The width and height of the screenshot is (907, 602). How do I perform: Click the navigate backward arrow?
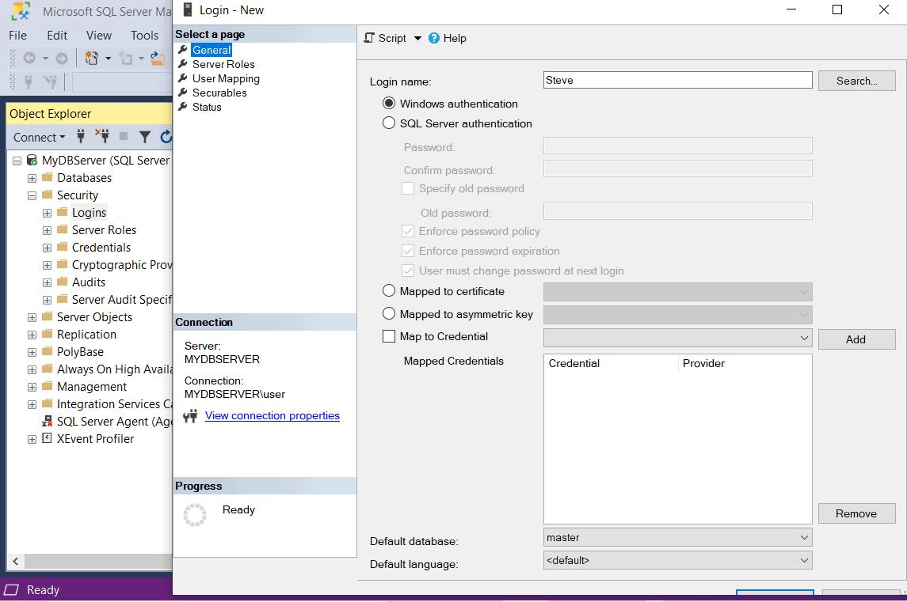[30, 57]
